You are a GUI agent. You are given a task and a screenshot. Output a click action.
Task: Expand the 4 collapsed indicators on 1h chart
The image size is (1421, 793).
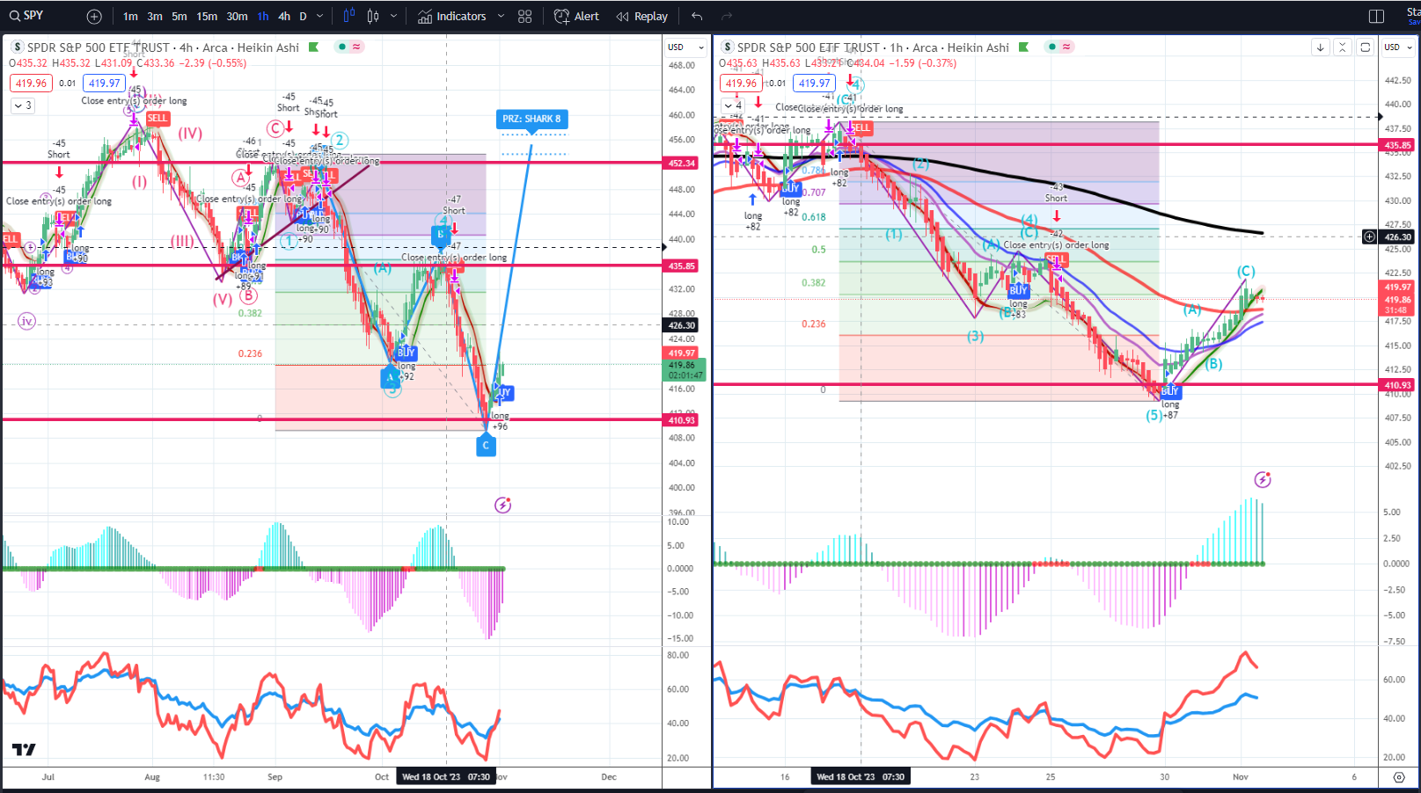[733, 105]
